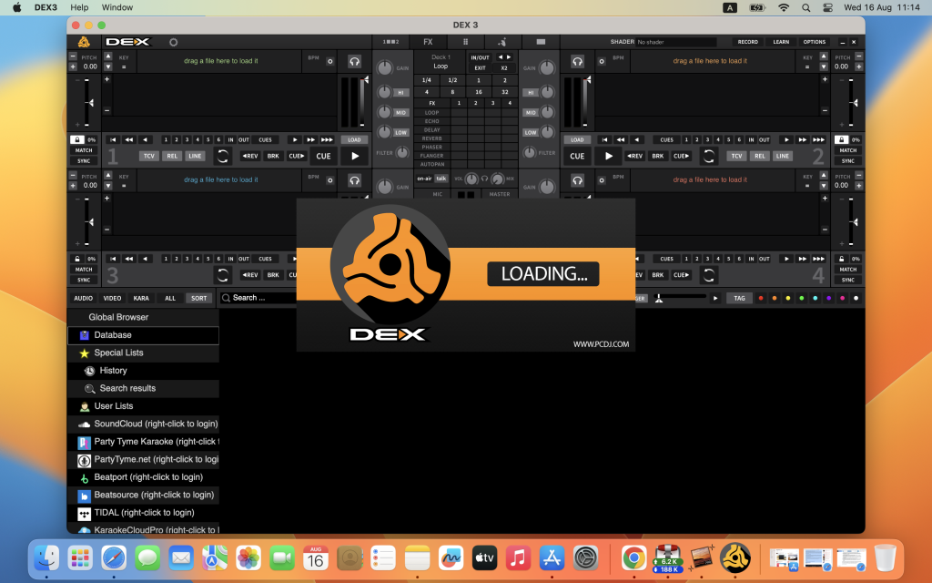Open the Window menu
The image size is (932, 583).
pos(117,7)
